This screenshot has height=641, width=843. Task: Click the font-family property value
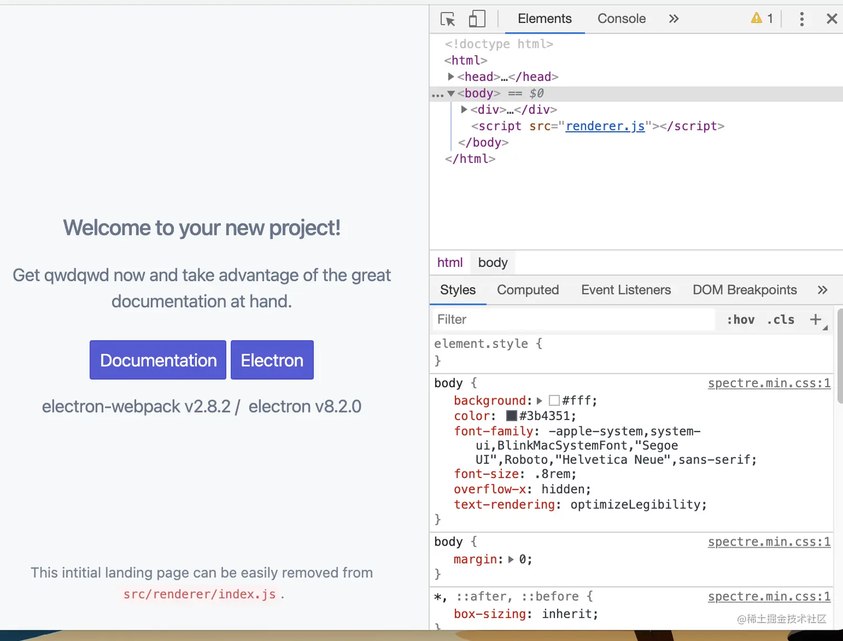tap(616, 446)
